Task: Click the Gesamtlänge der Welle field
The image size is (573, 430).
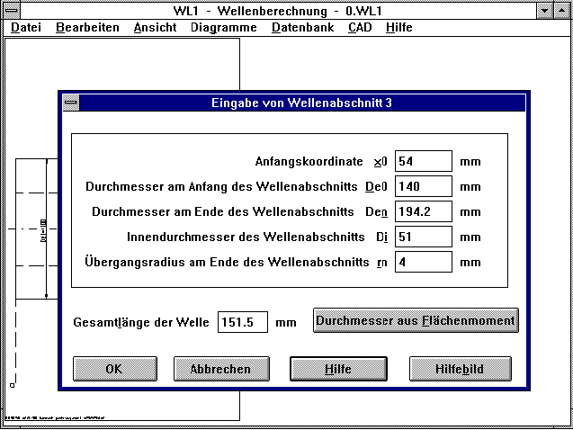Action: coord(243,322)
